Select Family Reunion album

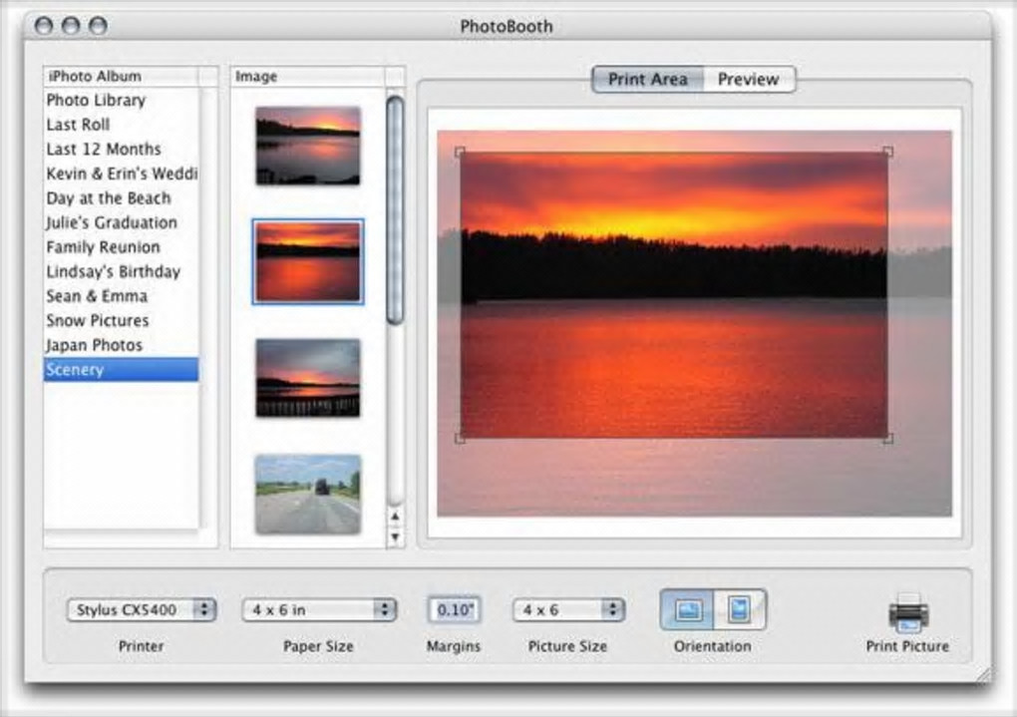tap(122, 247)
